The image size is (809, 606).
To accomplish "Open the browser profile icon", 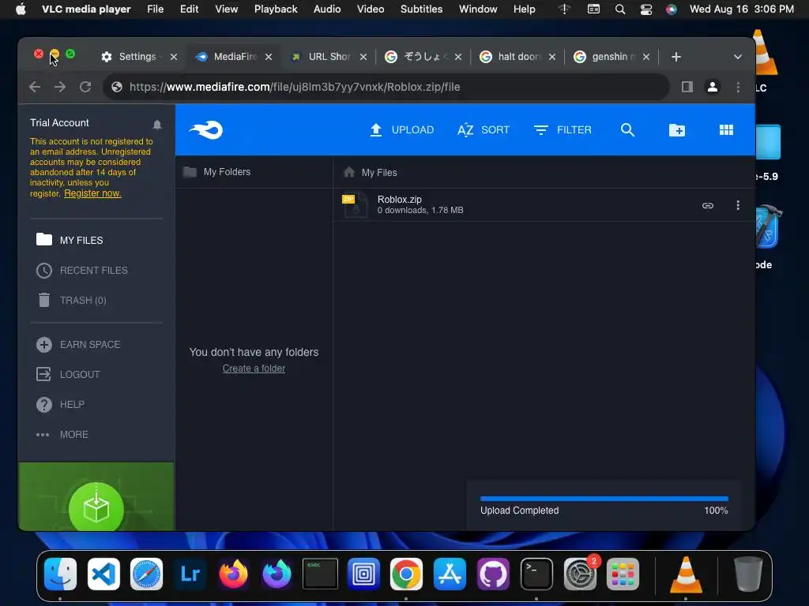I will tap(713, 87).
